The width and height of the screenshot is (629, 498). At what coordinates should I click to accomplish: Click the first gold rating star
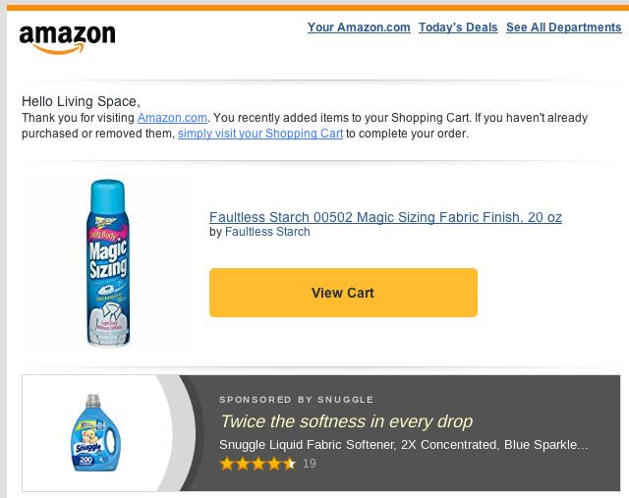pos(227,464)
